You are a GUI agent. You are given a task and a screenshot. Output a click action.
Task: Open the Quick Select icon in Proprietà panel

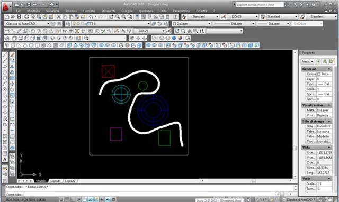pyautogui.click(x=331, y=61)
